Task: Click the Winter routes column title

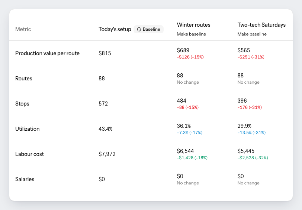Action: 193,25
